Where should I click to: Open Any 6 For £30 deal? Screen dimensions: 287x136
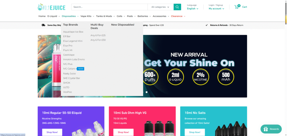(x=98, y=40)
